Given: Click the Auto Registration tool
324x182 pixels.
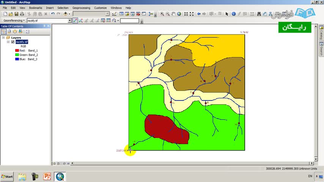Looking at the screenshot, I should pos(81,20).
